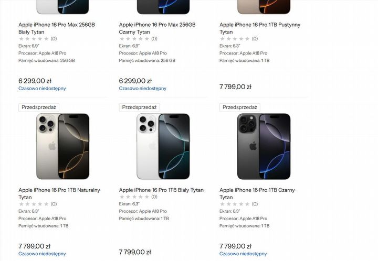
Task: Click the Przedsprzedaż badge above 1TB Czarny Tytan
Action: click(240, 107)
